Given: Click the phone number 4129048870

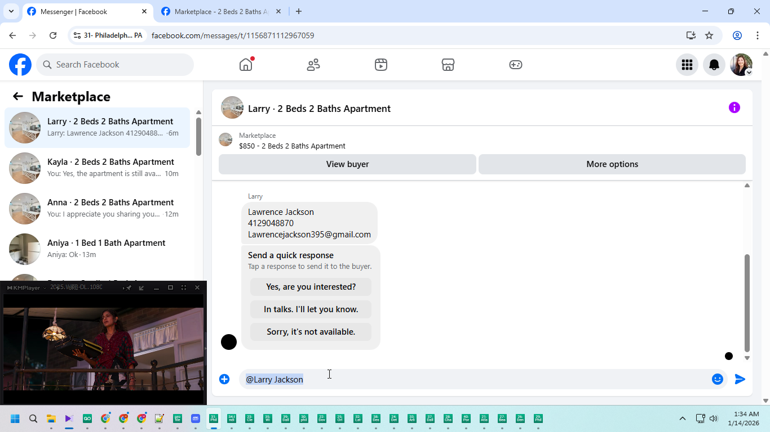Looking at the screenshot, I should click(271, 223).
